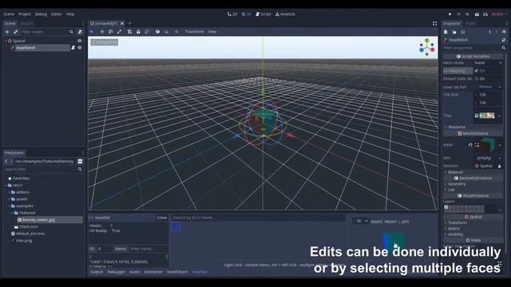Open Debug menu
Screen dimensions: 511x287
tap(41, 14)
